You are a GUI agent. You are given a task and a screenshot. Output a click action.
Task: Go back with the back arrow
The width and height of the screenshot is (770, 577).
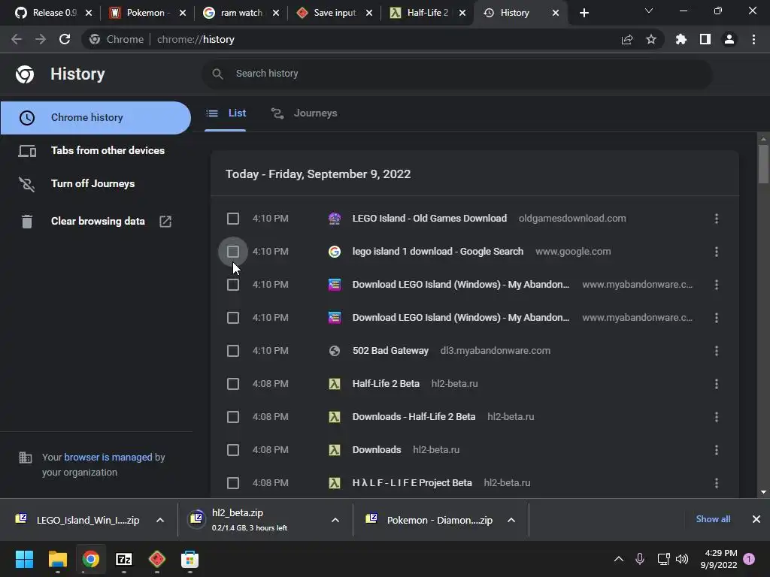pyautogui.click(x=17, y=39)
